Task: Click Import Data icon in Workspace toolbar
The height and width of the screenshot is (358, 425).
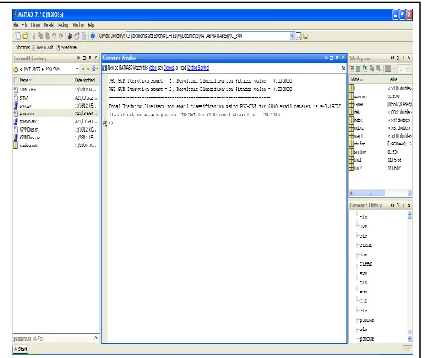Action: click(366, 68)
